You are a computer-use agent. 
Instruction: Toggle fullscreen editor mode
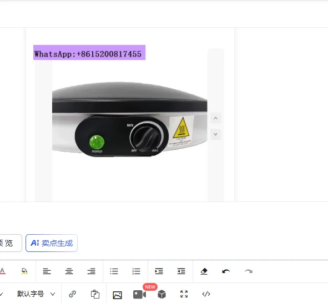(184, 294)
